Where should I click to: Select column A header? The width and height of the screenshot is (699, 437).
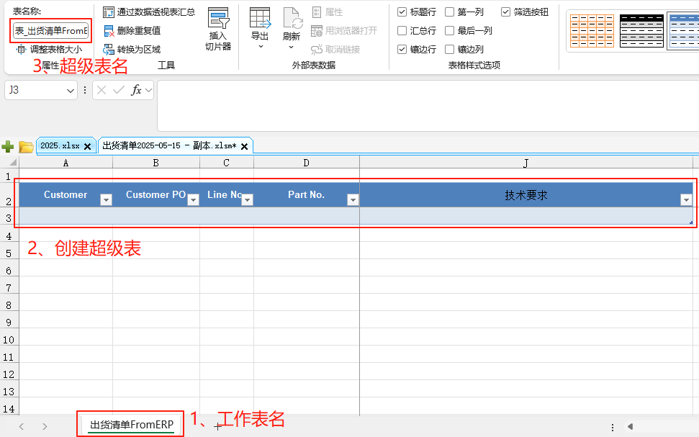tap(66, 163)
